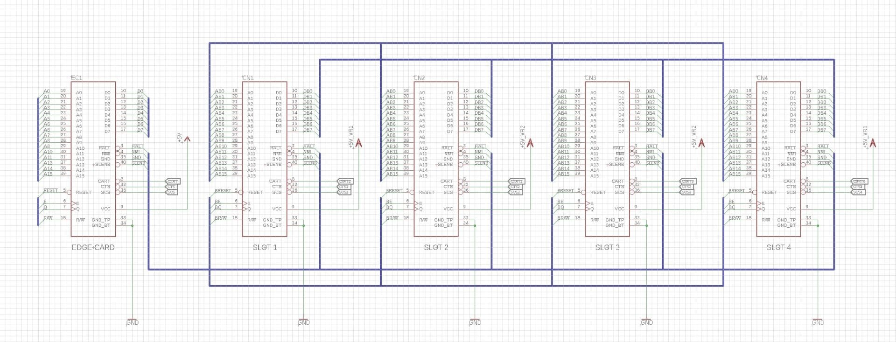This screenshot has width=896, height=342.
Task: Click the CN1 reference designator
Action: tap(248, 78)
